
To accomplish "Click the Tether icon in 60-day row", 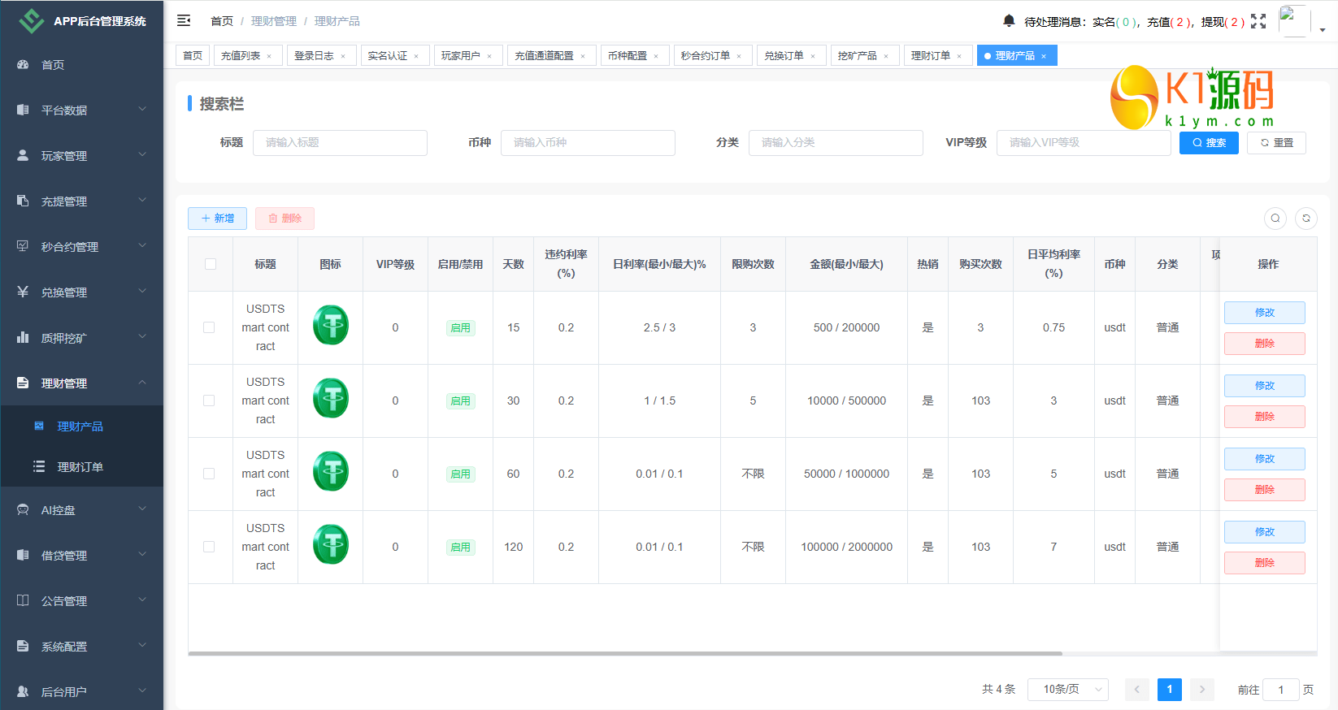I will (x=331, y=471).
